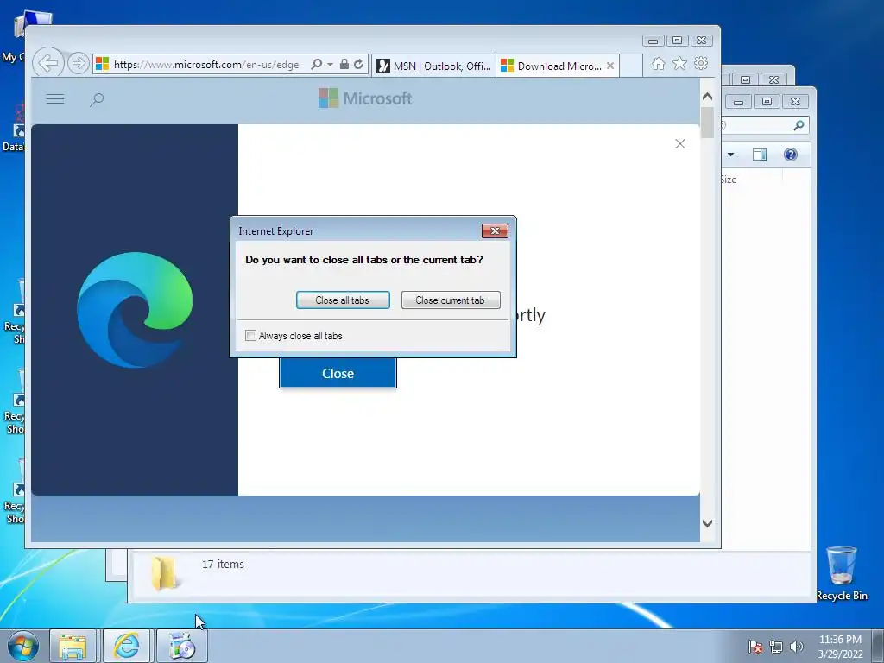Image resolution: width=884 pixels, height=663 pixels.
Task: Check Always close all tabs checkbox
Action: coord(251,336)
